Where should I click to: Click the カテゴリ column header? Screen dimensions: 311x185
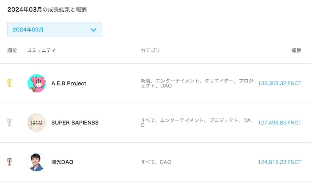click(x=150, y=51)
